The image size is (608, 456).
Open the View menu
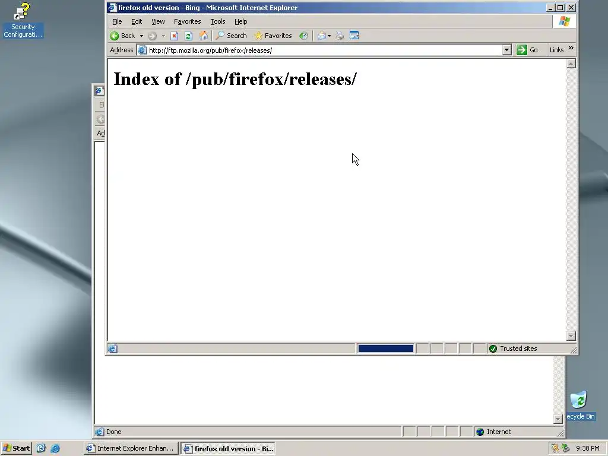(158, 21)
